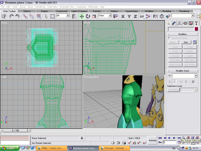Viewport: 201px width, 151px height.
Task: Toggle the Selection Lock padlock icon
Action: pyautogui.click(x=82, y=138)
